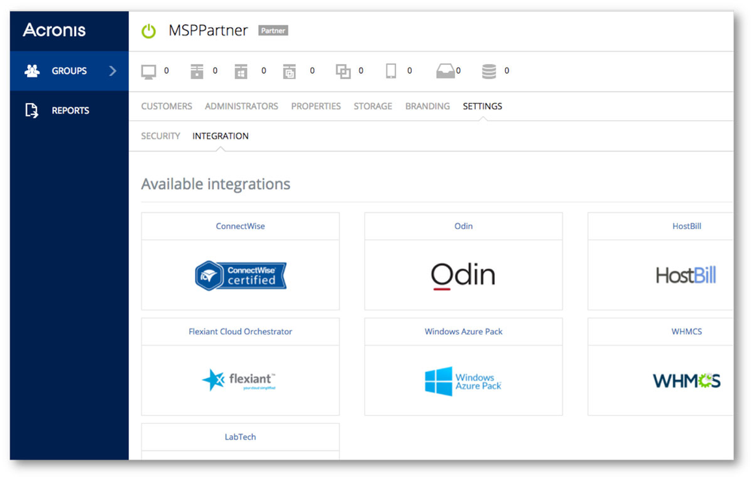
Task: Click the storage database count icon
Action: [x=489, y=71]
